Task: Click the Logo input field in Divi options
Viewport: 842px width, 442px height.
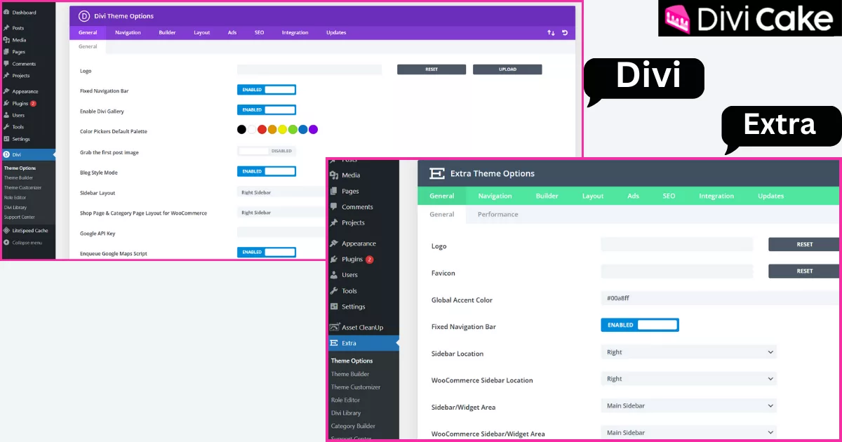Action: click(309, 69)
